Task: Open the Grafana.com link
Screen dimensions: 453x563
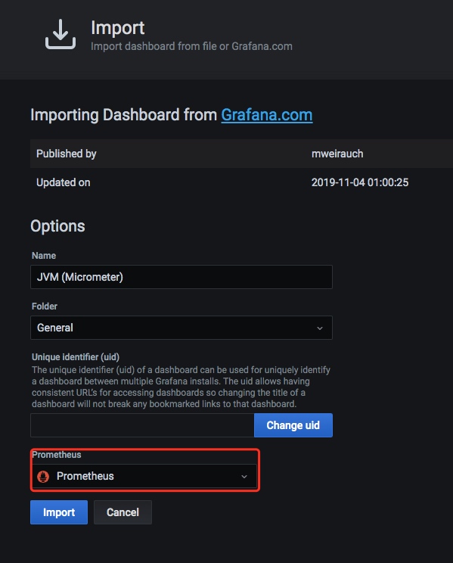Action: click(x=267, y=115)
